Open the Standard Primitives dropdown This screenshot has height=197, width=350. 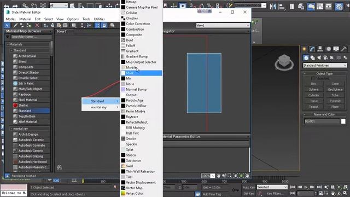click(325, 66)
